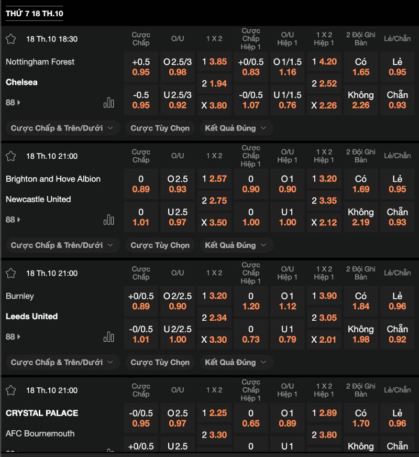Click the Leeds United team name
The height and width of the screenshot is (457, 419).
(32, 317)
